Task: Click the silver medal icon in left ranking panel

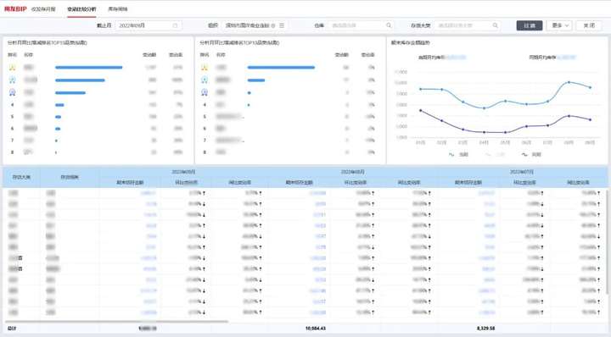Action: tap(13, 80)
